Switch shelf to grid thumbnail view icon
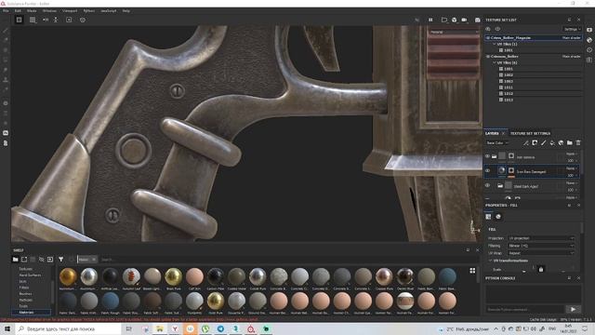 click(472, 271)
